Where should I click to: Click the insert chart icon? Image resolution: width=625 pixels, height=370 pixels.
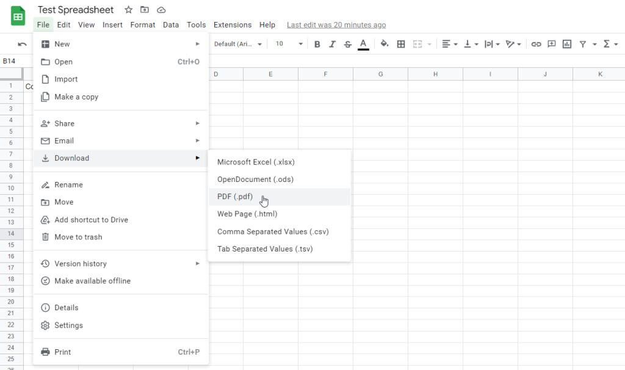coord(567,44)
